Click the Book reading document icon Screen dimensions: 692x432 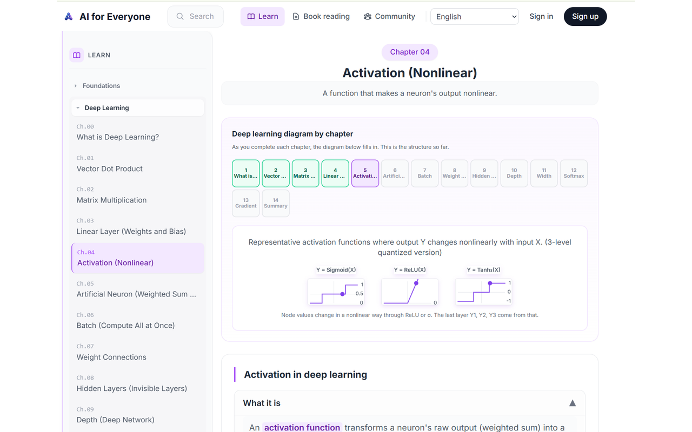(296, 17)
